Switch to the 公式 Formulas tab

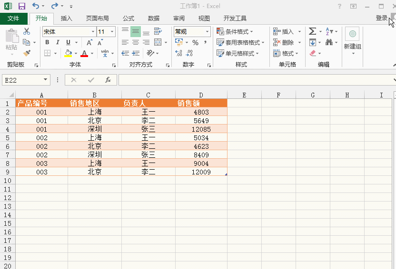[129, 18]
